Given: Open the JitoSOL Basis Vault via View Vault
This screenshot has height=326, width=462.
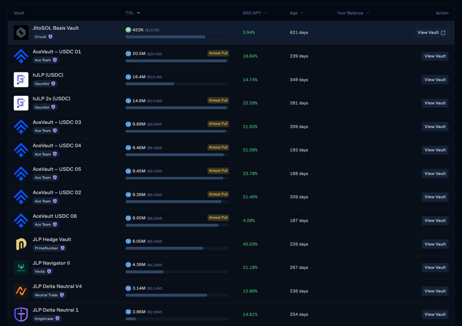Looking at the screenshot, I should pos(431,33).
